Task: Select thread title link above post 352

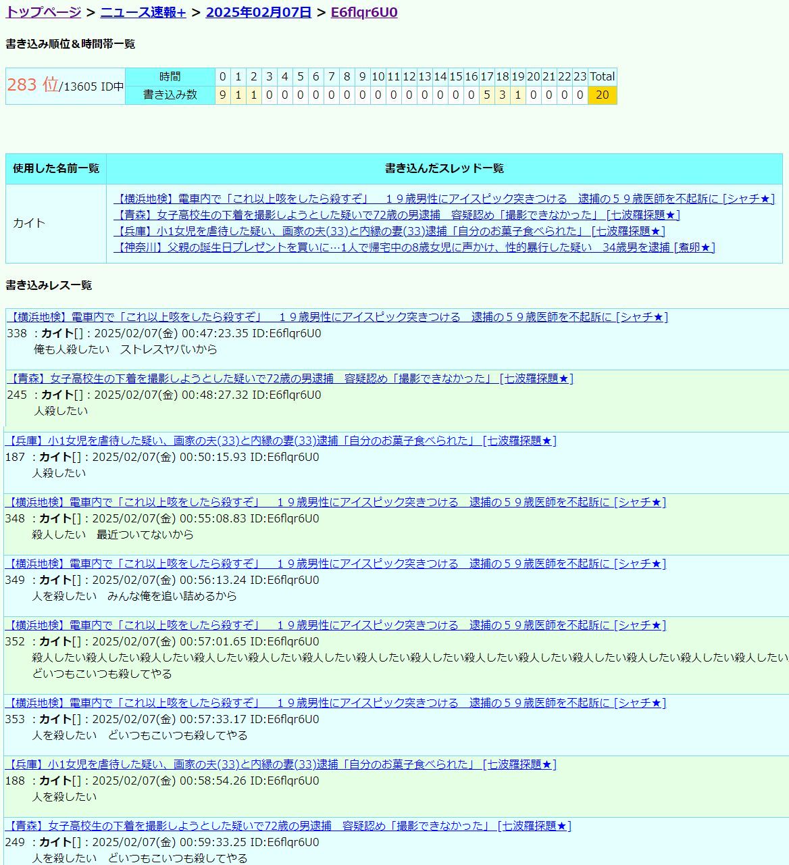Action: (x=335, y=625)
